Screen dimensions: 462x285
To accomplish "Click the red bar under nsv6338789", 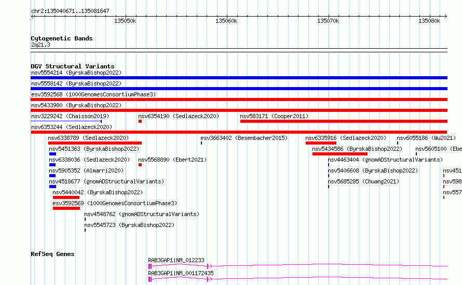I will pos(95,143).
